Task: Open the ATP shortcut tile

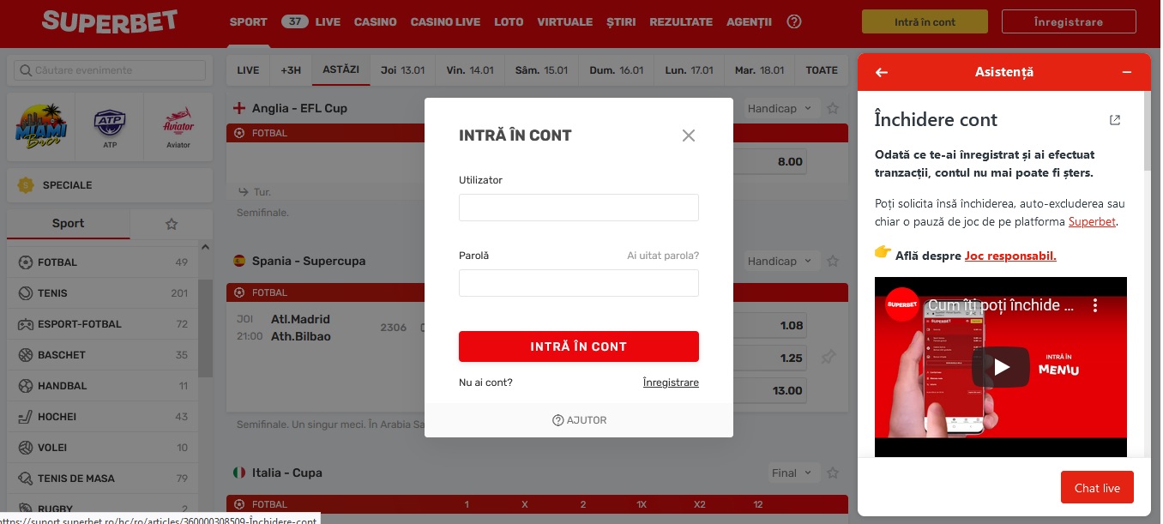Action: pos(110,127)
